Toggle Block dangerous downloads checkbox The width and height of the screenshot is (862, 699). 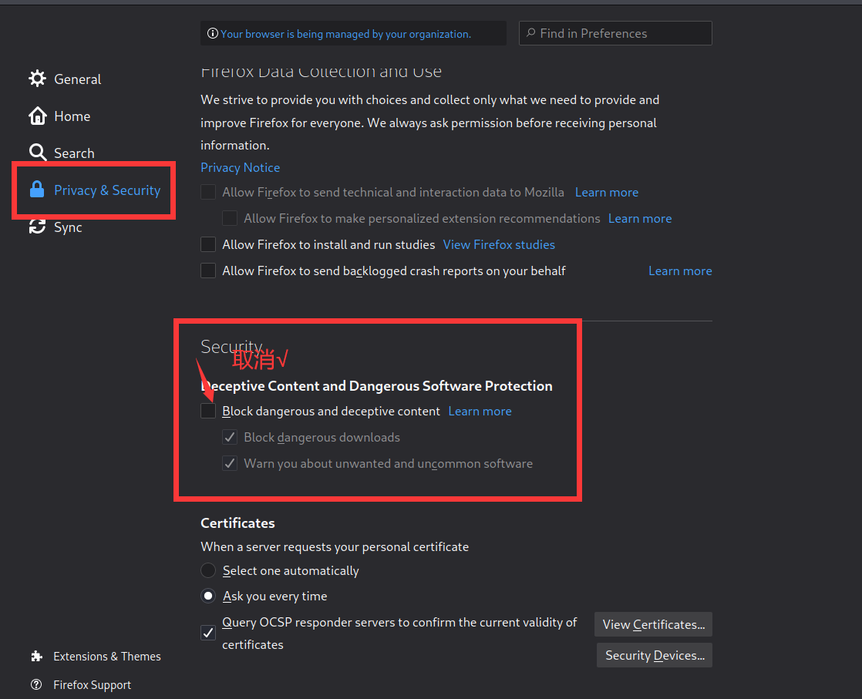click(230, 437)
